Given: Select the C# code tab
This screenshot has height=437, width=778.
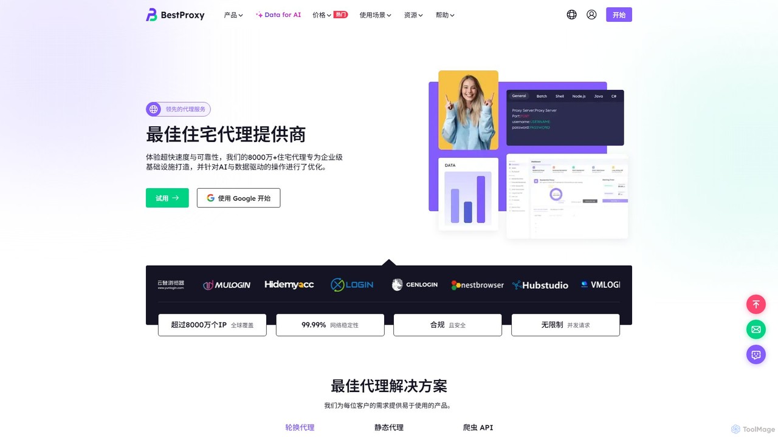Looking at the screenshot, I should click(614, 96).
